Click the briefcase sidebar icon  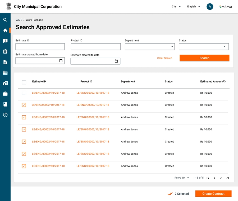pyautogui.click(x=5, y=94)
